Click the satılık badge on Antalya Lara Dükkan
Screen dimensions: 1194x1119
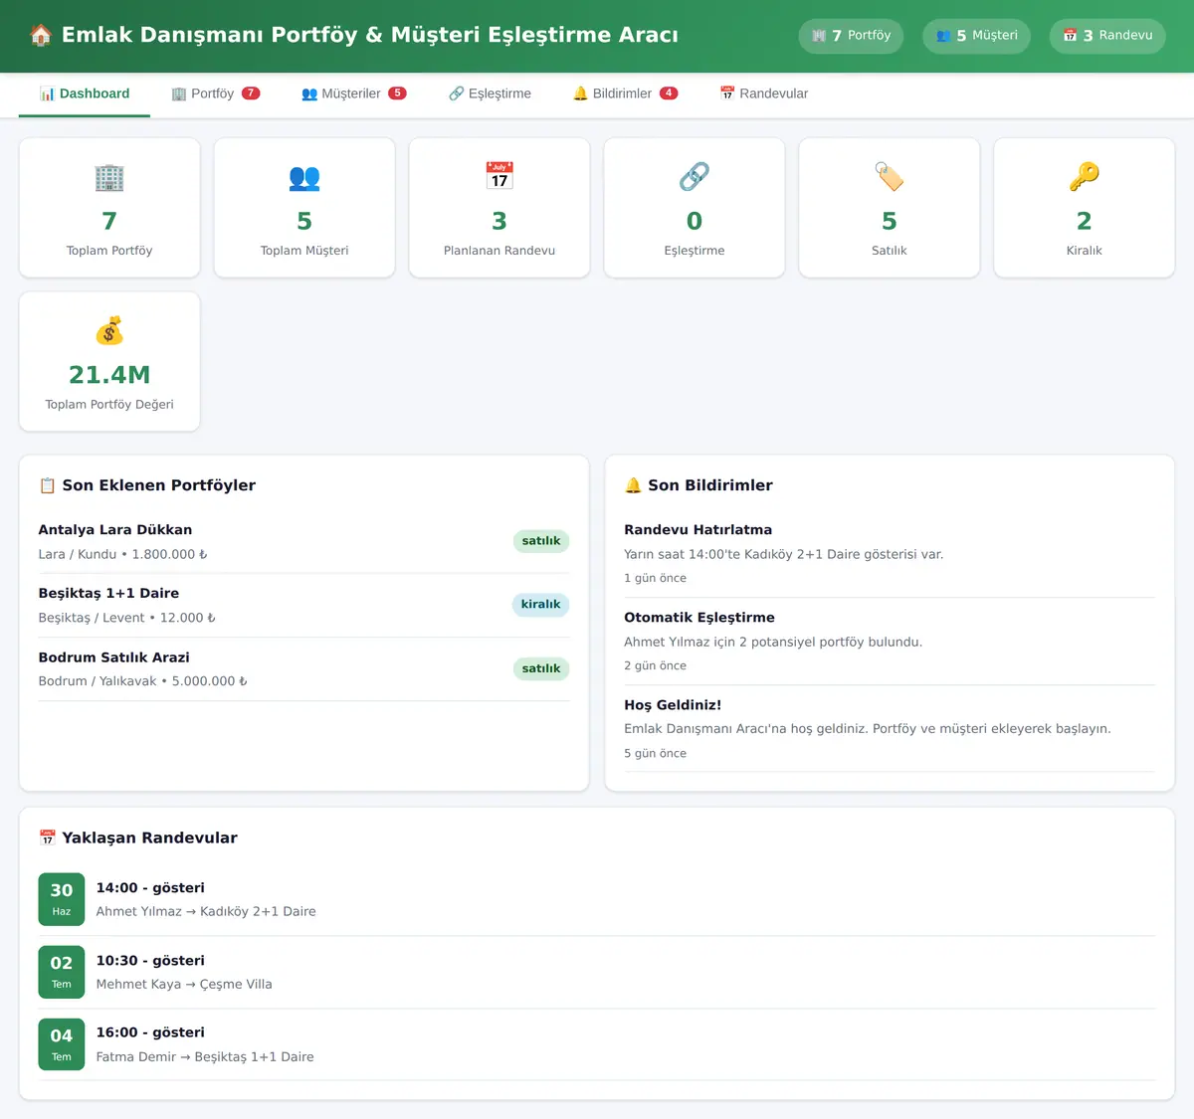(x=541, y=541)
